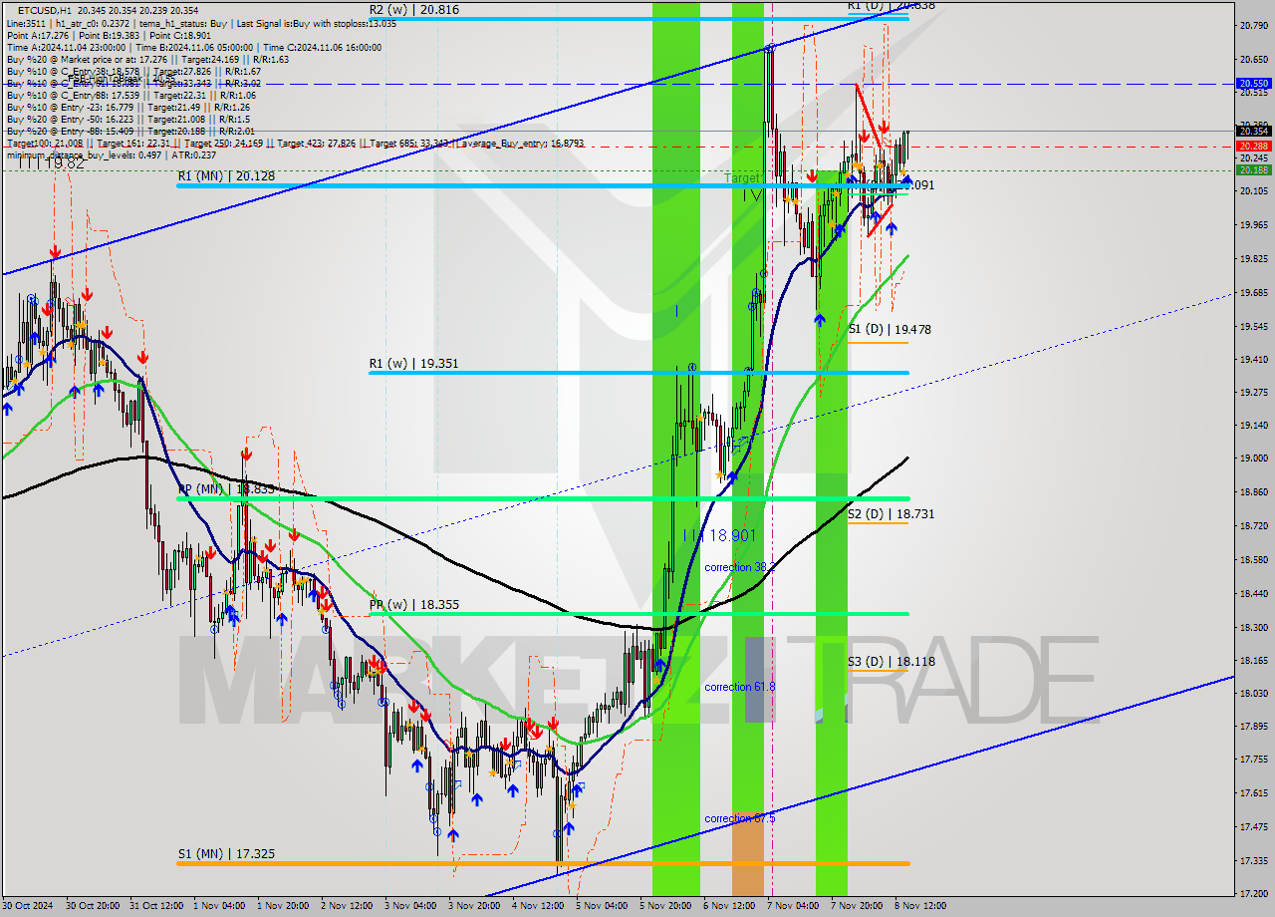The image size is (1275, 917).
Task: Select the 'Buy %10 @ Entry -23' row
Action: 127,107
